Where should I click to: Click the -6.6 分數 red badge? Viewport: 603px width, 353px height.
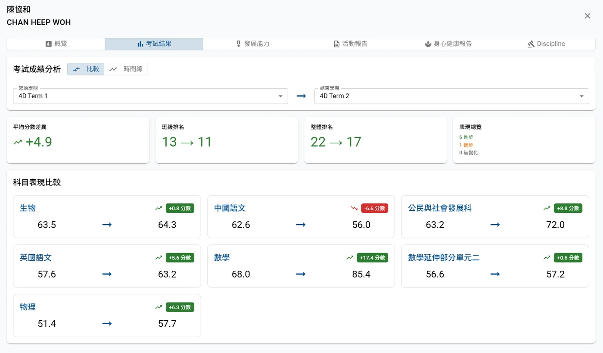[x=374, y=208]
